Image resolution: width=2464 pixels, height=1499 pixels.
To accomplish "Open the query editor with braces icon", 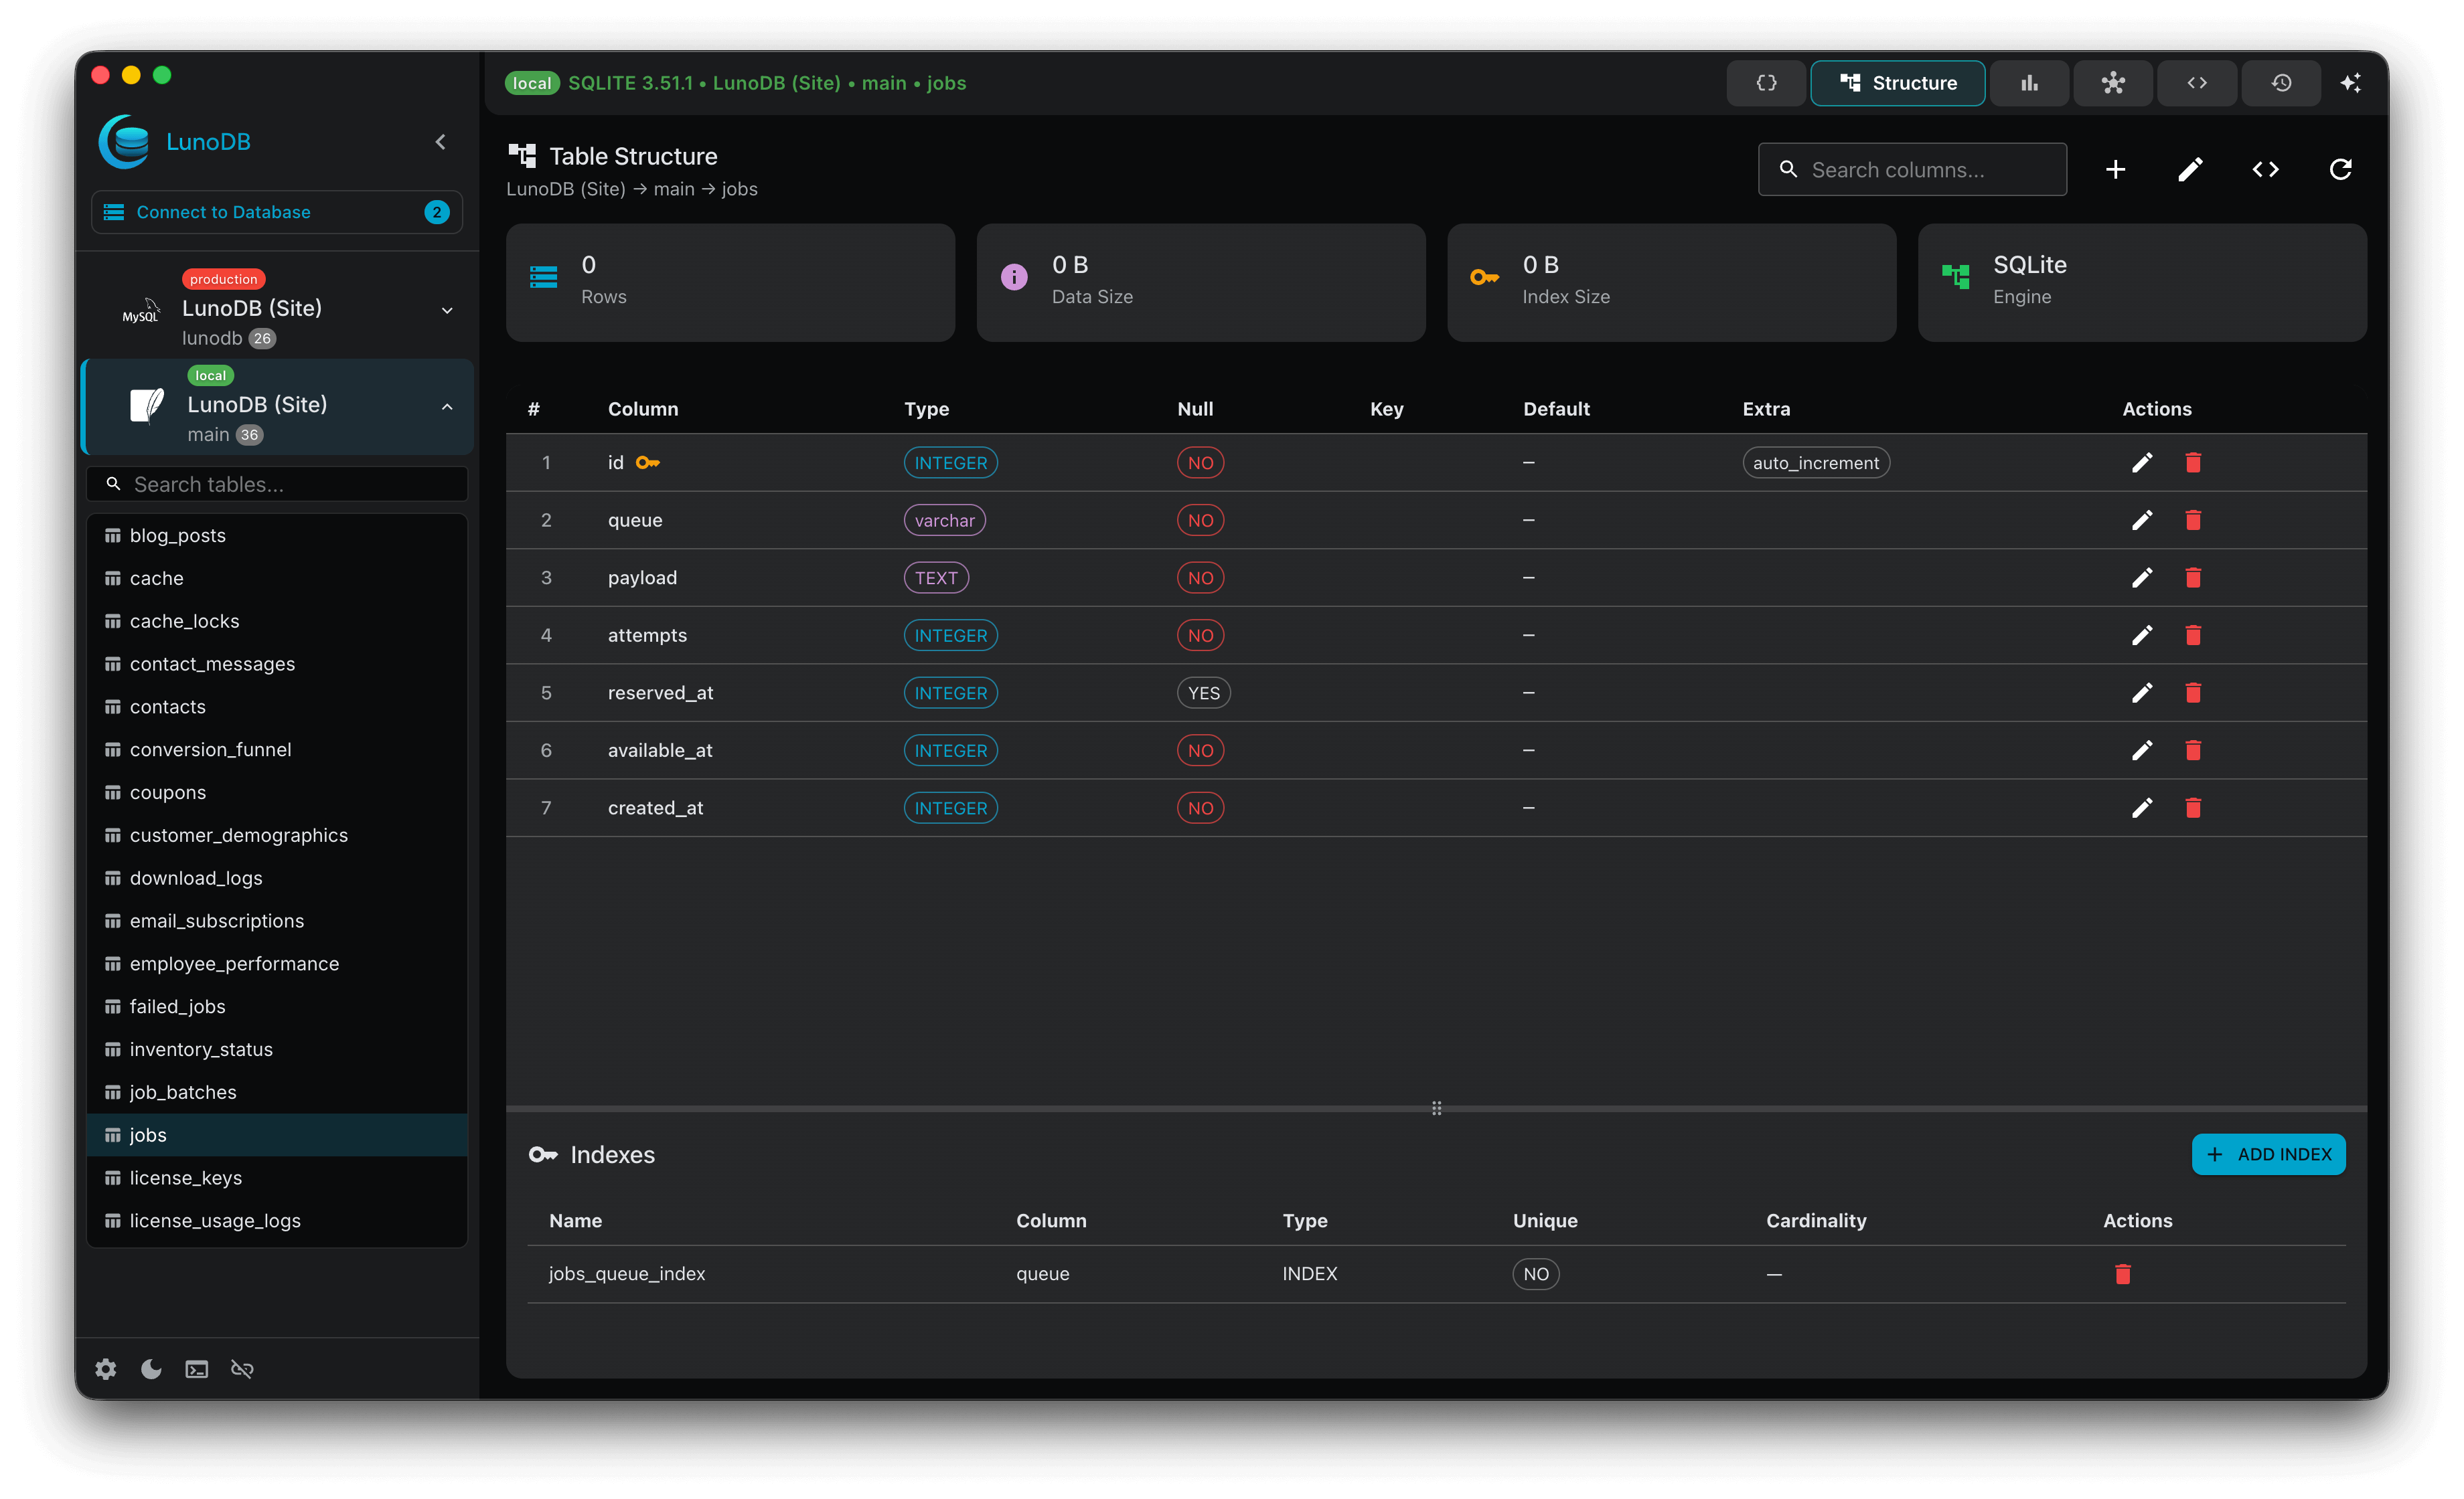I will click(1766, 83).
